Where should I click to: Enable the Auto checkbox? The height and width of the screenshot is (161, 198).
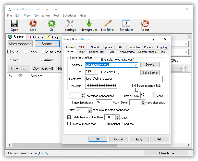click(9, 52)
